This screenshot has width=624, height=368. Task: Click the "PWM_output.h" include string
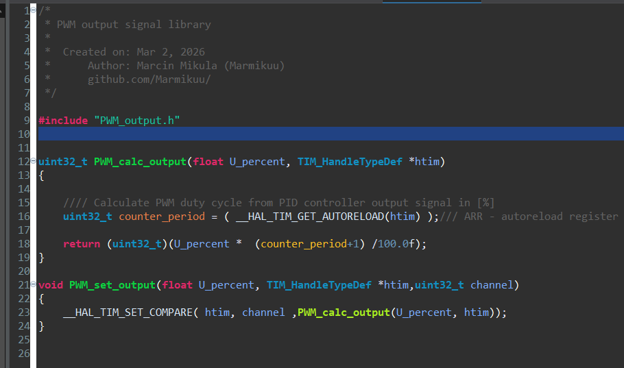[137, 121]
